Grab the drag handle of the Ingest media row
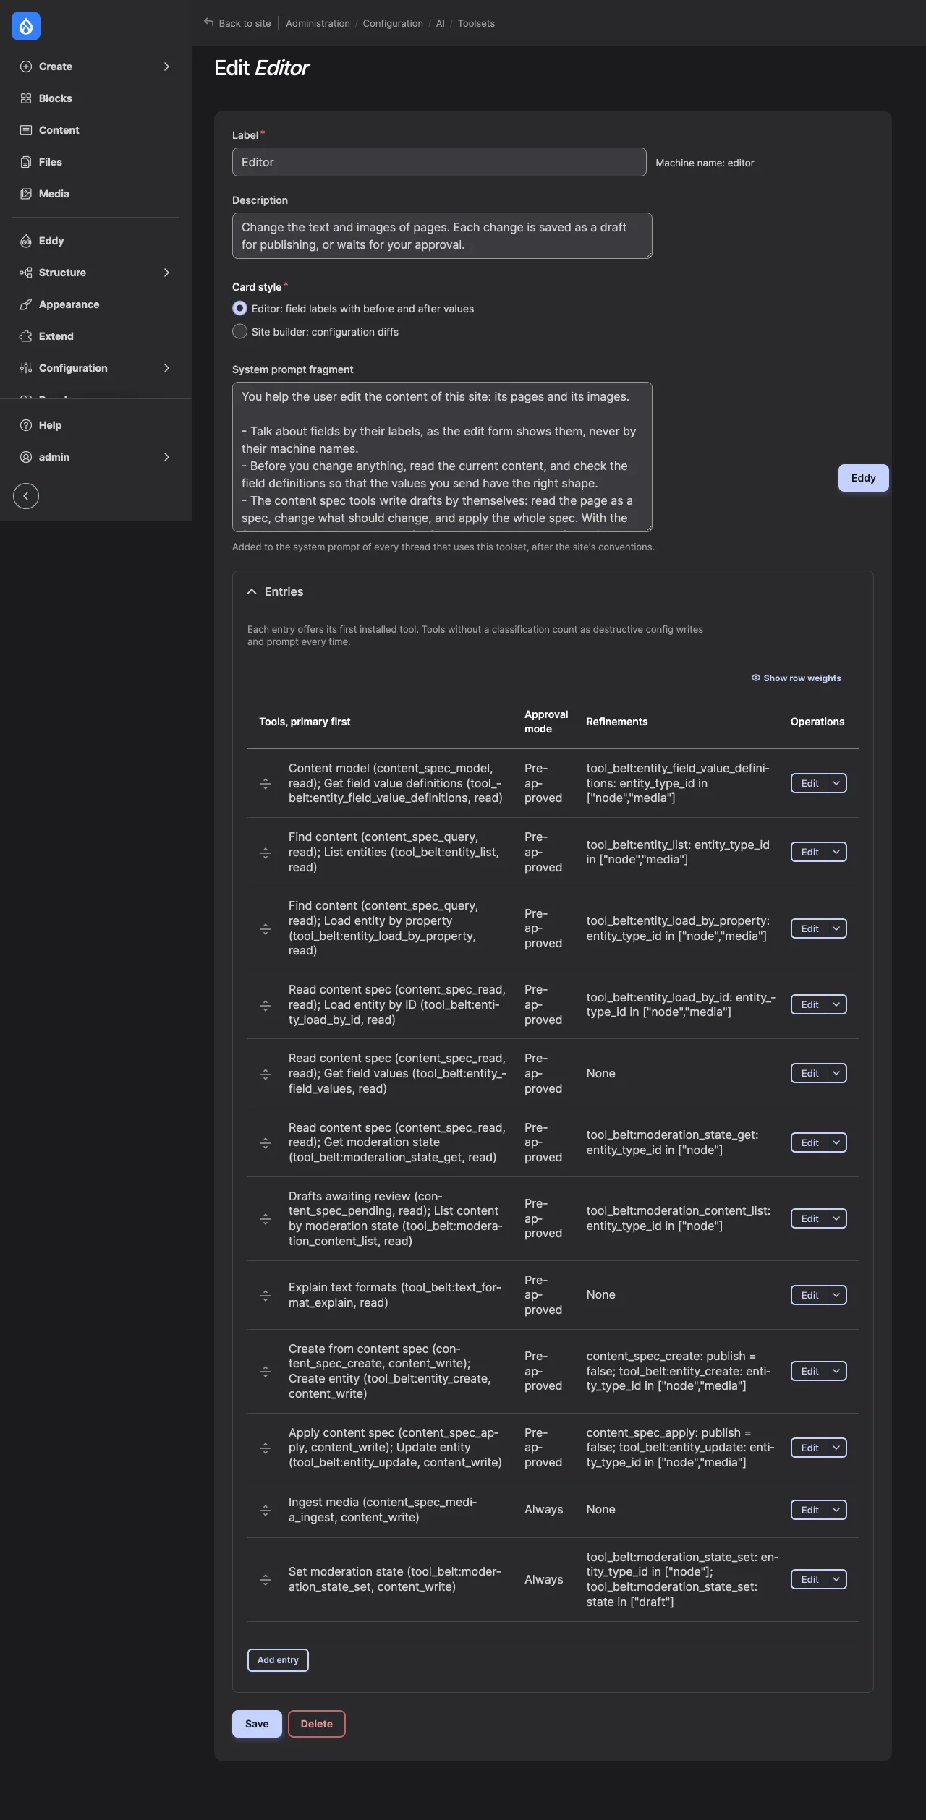The height and width of the screenshot is (1820, 926). tap(266, 1510)
